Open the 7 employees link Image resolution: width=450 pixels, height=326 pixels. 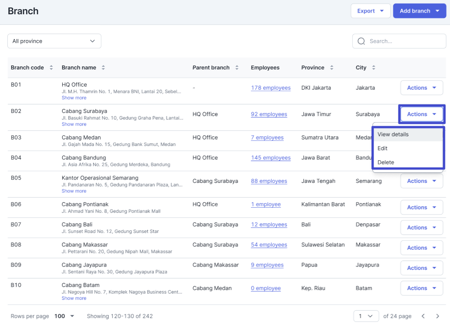pos(267,138)
